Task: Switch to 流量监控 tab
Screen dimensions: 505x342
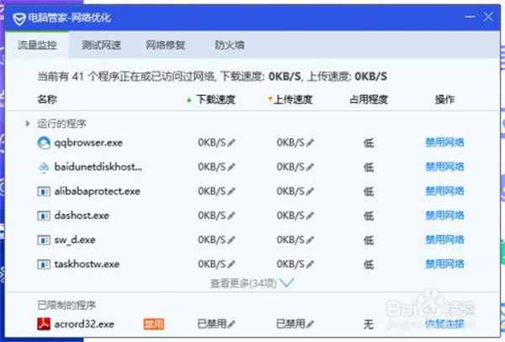Action: (x=37, y=45)
